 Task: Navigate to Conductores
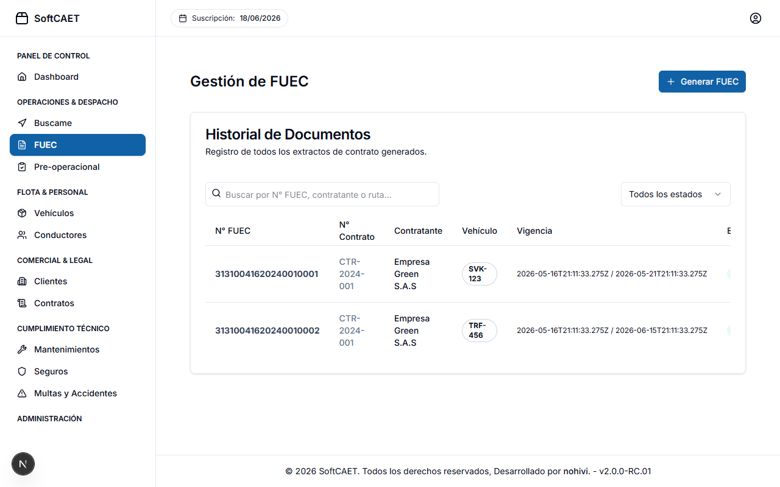click(x=77, y=235)
